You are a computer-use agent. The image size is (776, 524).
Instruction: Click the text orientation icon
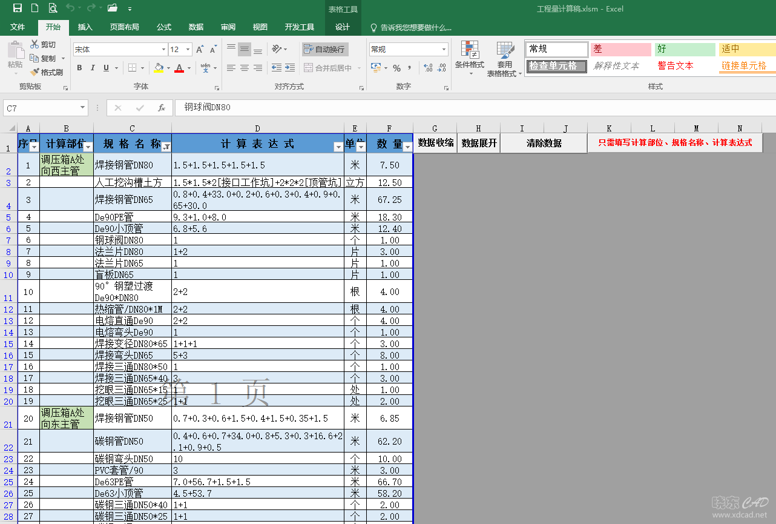point(277,49)
